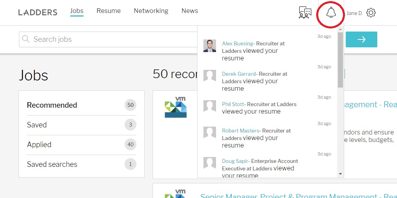The image size is (397, 198).
Task: Click the Jane D. account name
Action: coord(354,13)
